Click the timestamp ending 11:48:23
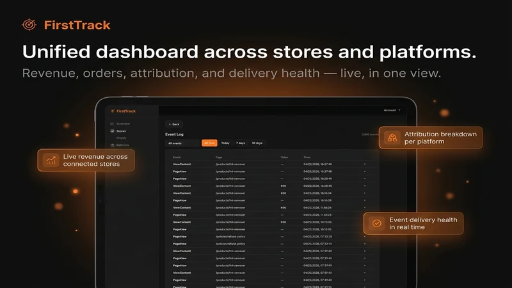 click(x=317, y=215)
